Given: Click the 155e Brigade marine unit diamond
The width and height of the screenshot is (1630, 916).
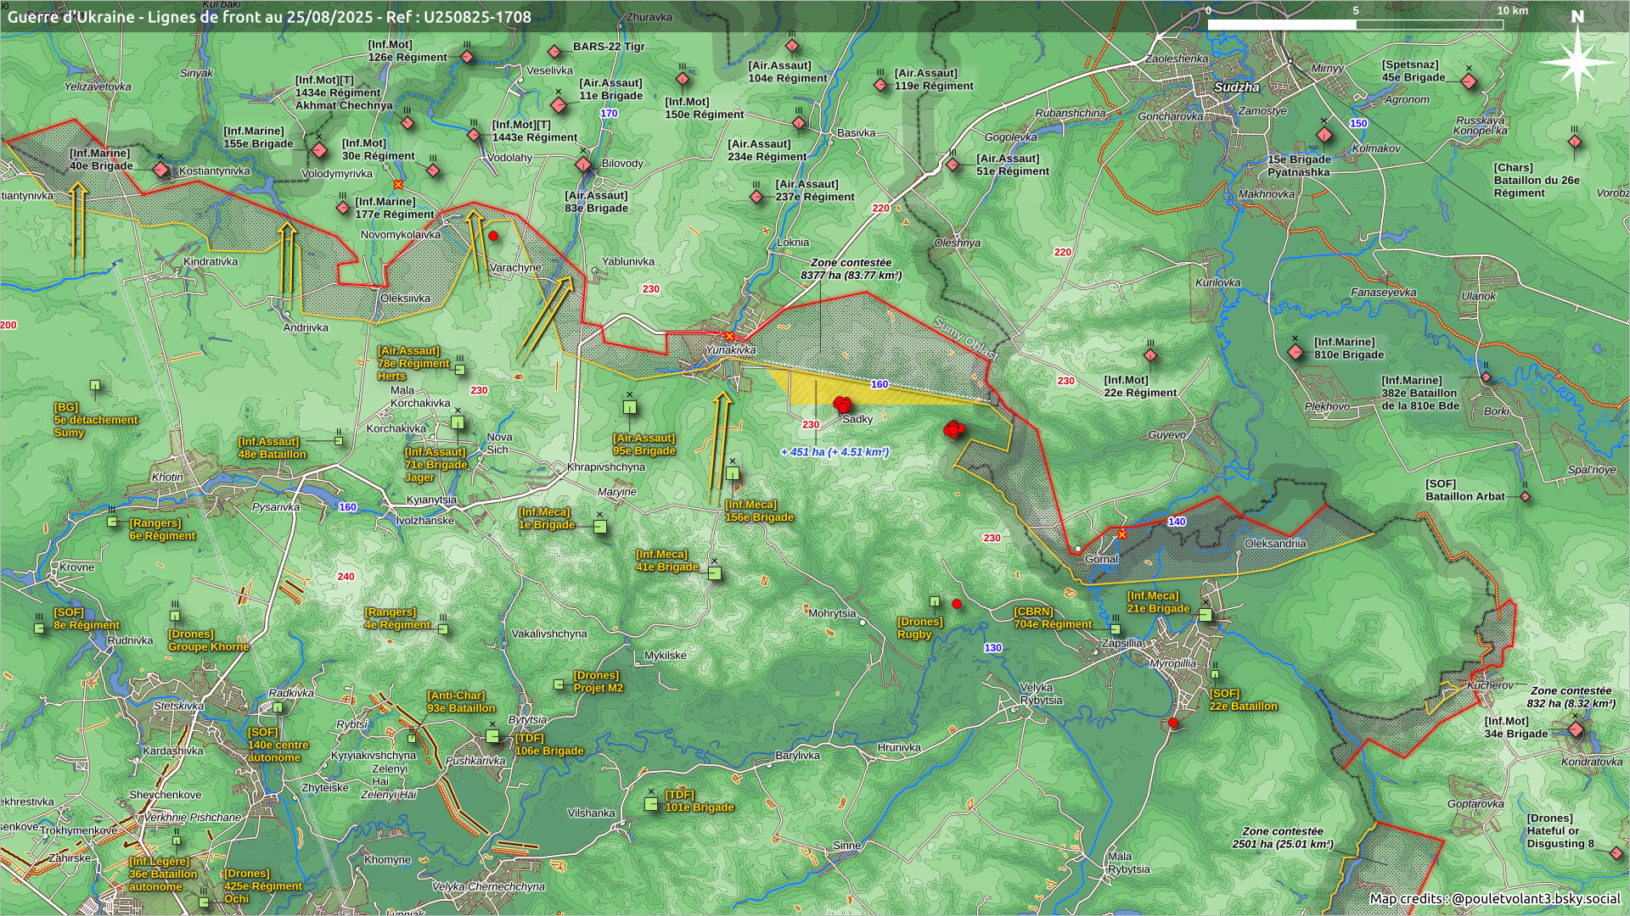Looking at the screenshot, I should (319, 150).
